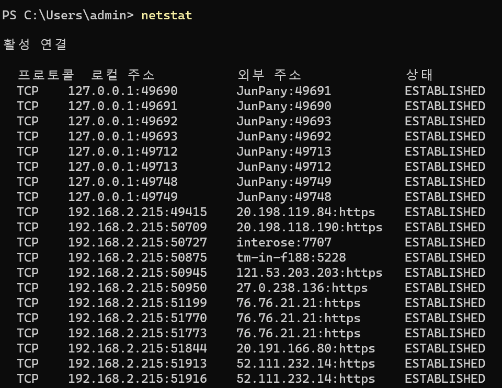Click foreign address JunPany:49691
Viewport: 502px width, 388px height.
click(283, 91)
